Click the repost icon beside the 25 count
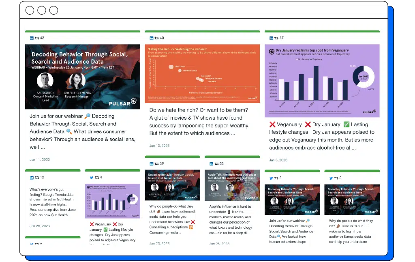Screen dimensions: 415x262 (157, 164)
